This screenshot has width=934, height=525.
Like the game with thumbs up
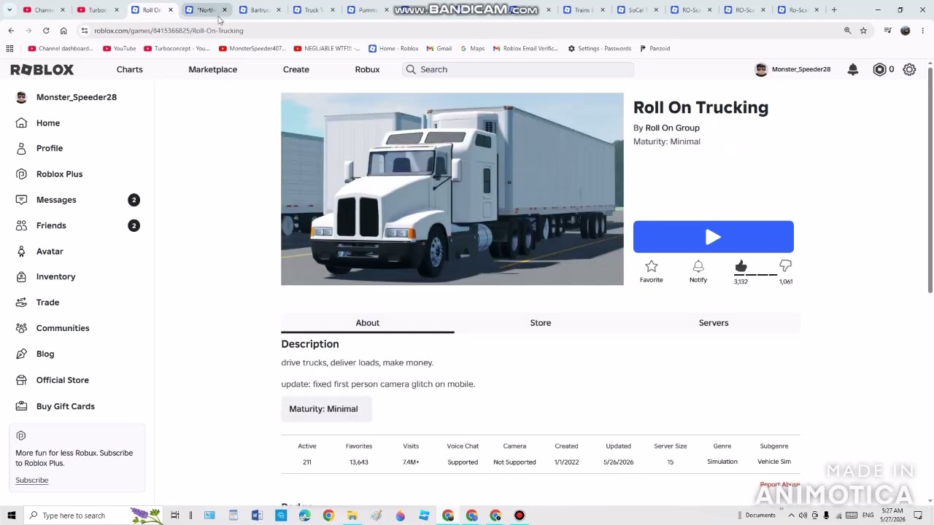pyautogui.click(x=741, y=266)
